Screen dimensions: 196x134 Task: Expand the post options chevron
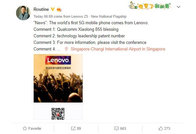coord(178,7)
